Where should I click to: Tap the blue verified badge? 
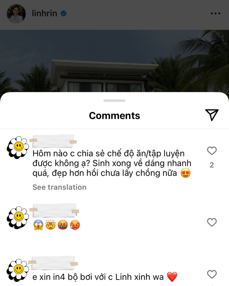point(63,14)
